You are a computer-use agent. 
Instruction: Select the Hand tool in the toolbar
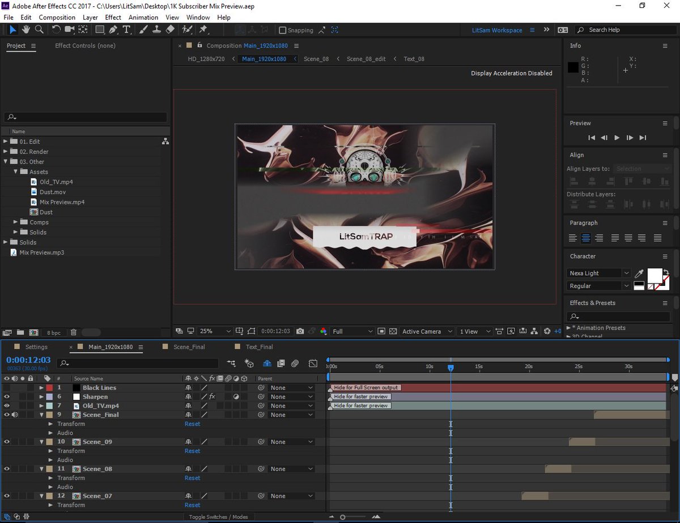(25, 30)
